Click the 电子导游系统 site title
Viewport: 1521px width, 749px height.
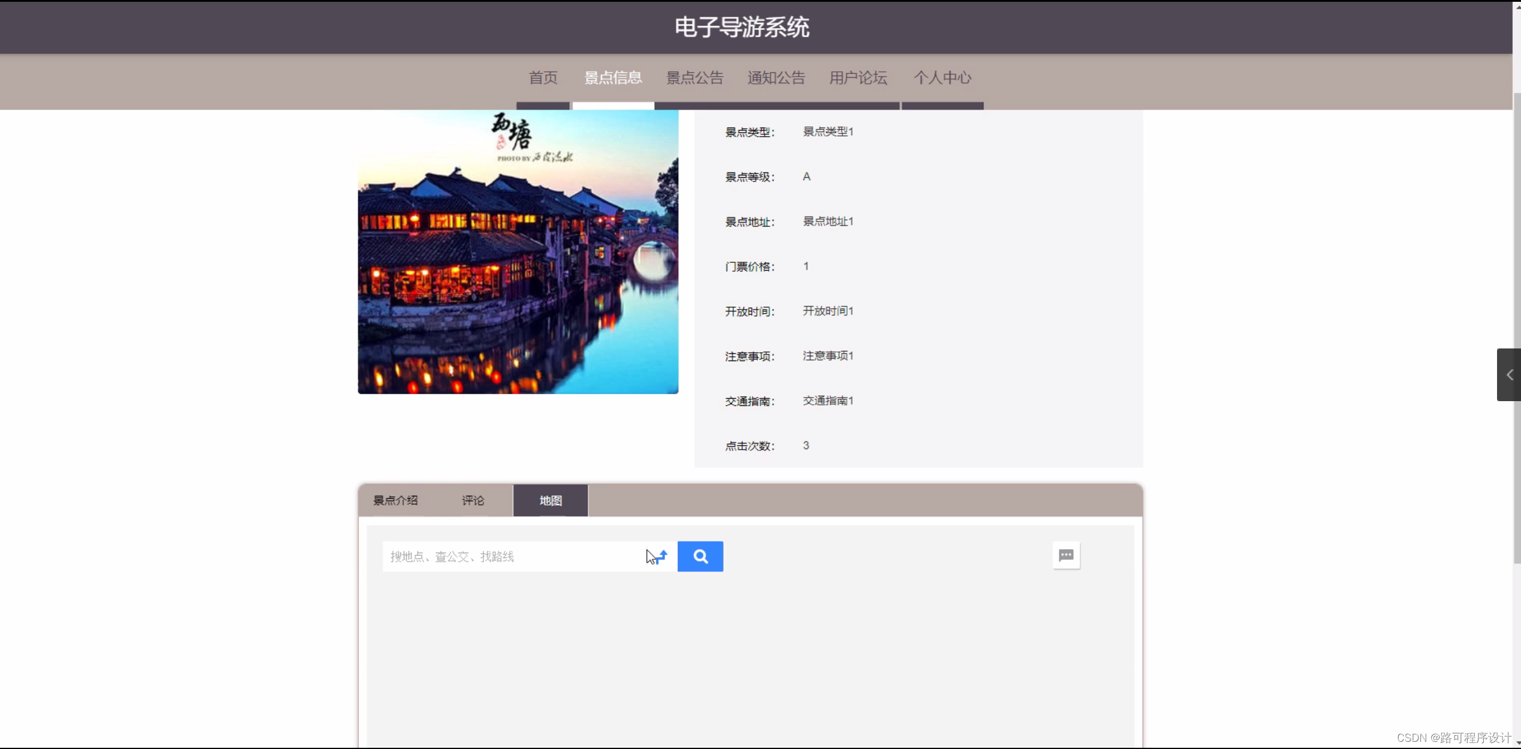click(x=742, y=27)
